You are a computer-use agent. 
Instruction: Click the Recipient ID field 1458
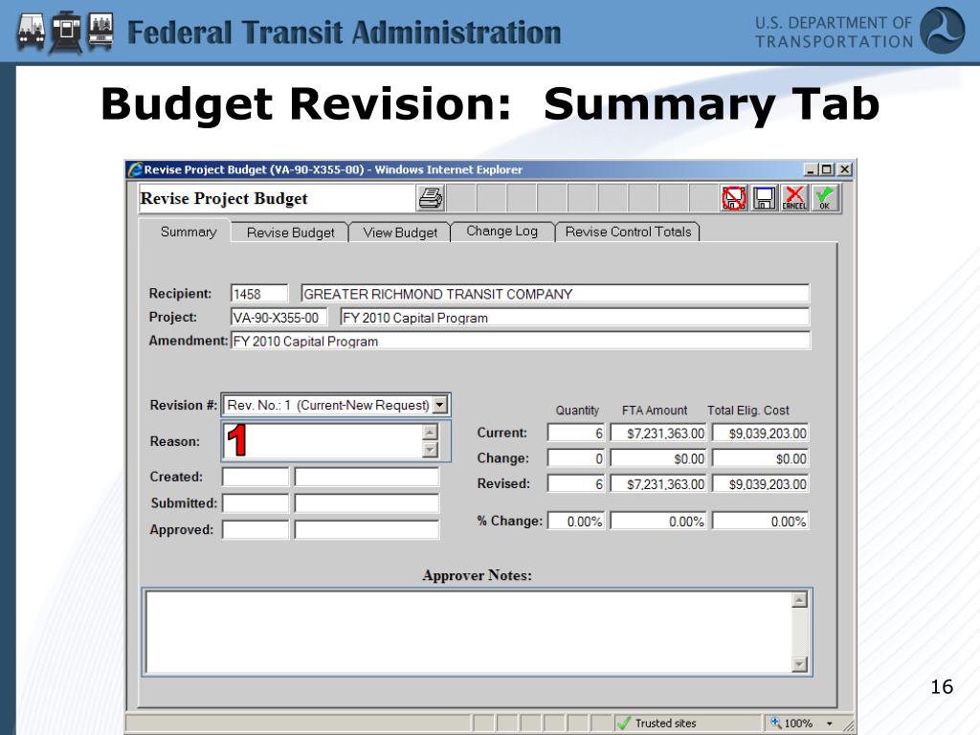pos(259,294)
